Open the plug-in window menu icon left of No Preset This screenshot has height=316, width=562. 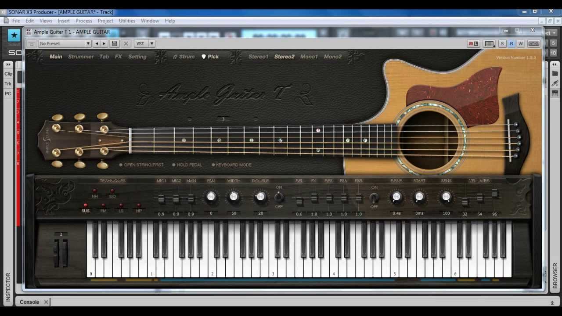coord(31,43)
